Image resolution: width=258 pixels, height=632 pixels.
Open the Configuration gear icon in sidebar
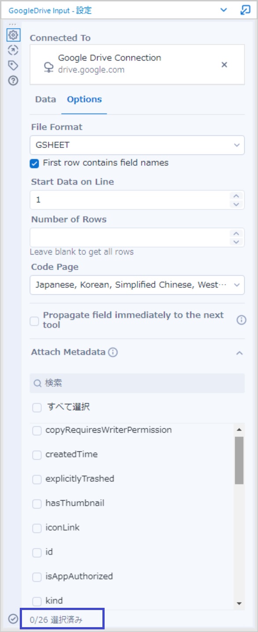14,35
